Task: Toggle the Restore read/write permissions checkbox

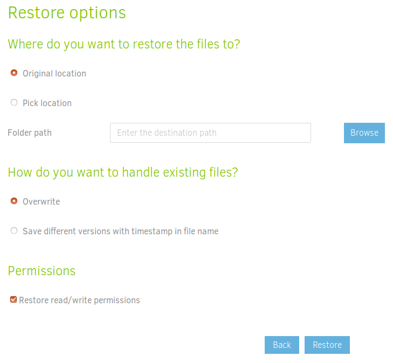Action: [x=13, y=299]
